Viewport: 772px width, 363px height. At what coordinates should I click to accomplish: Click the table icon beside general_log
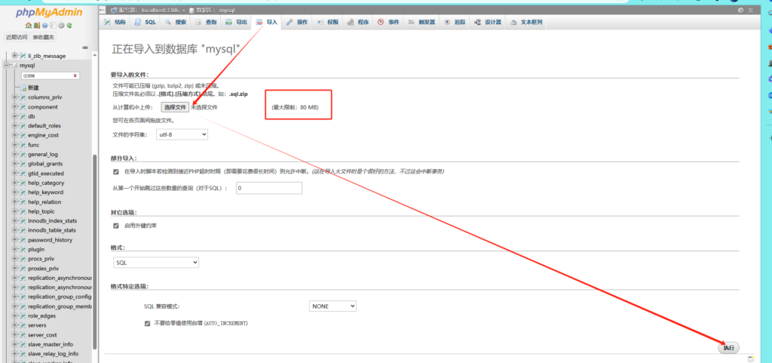click(23, 154)
